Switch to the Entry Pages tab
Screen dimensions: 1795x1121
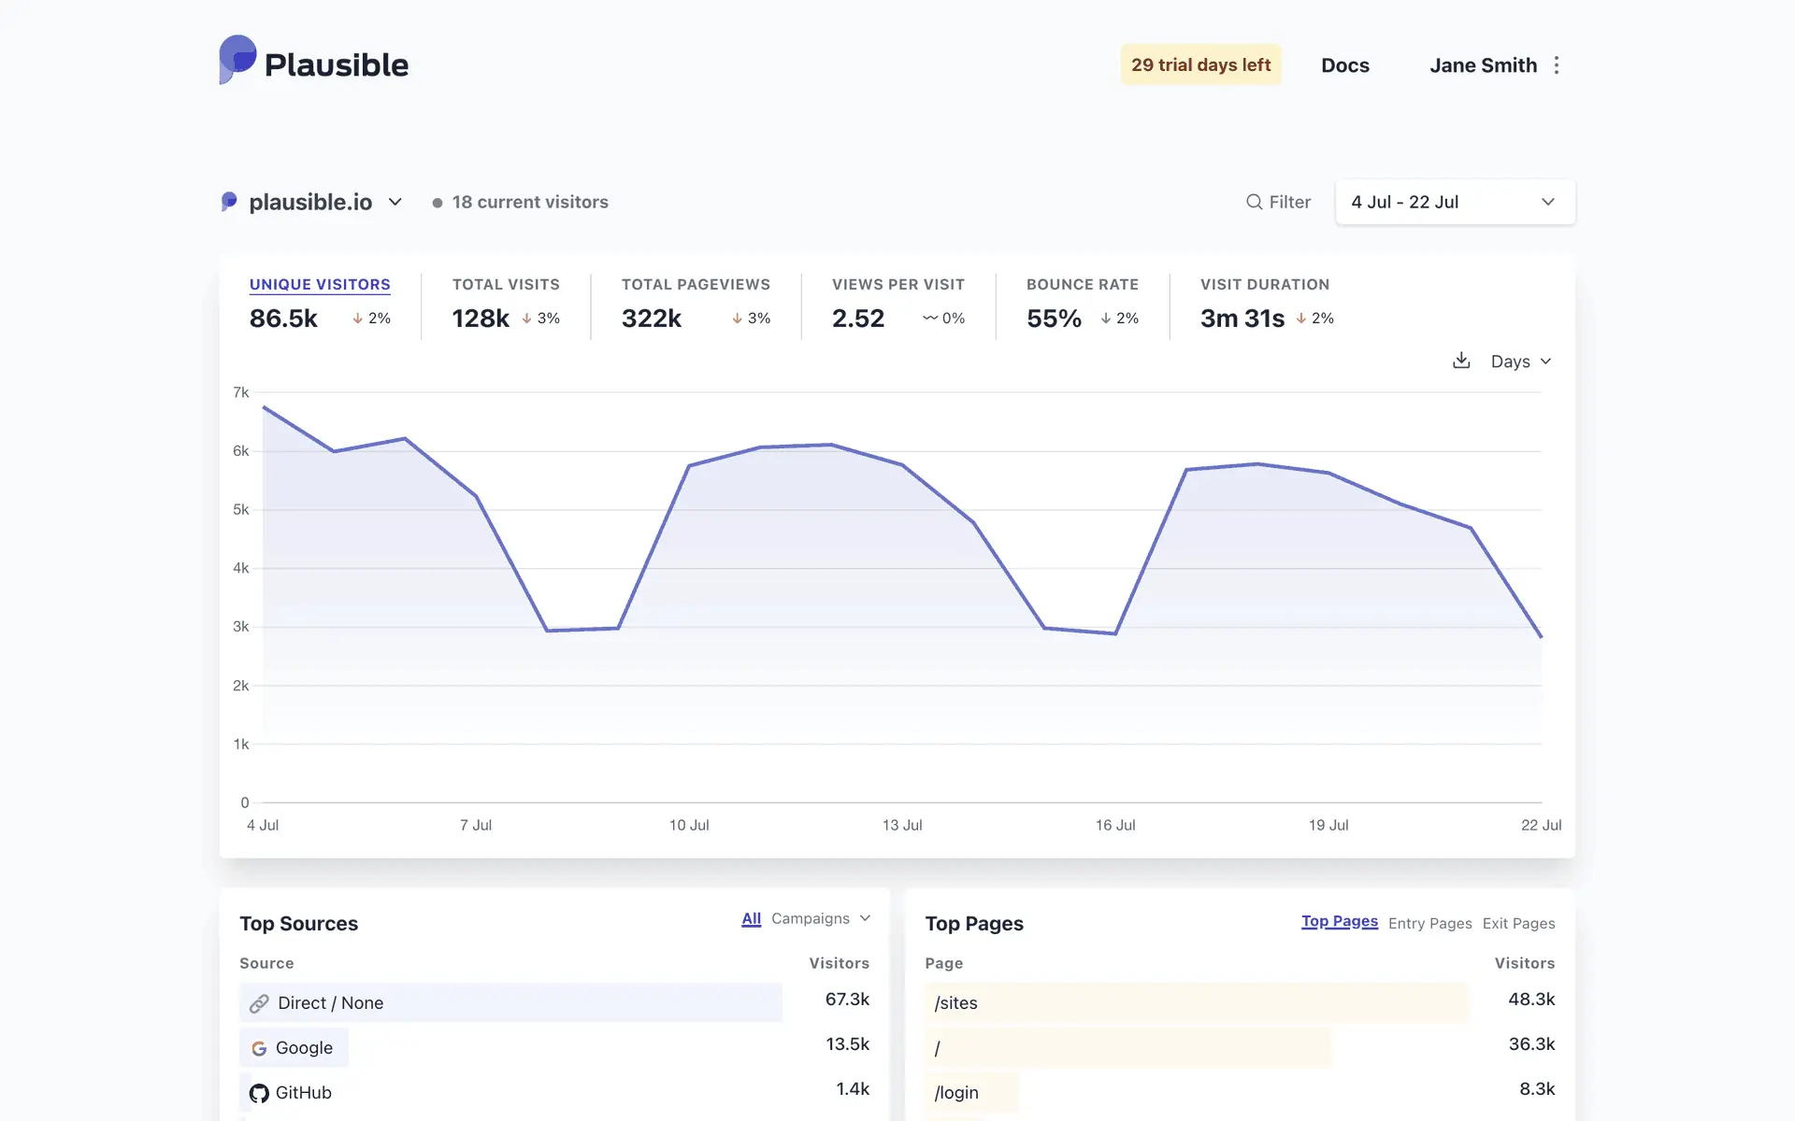click(1429, 923)
